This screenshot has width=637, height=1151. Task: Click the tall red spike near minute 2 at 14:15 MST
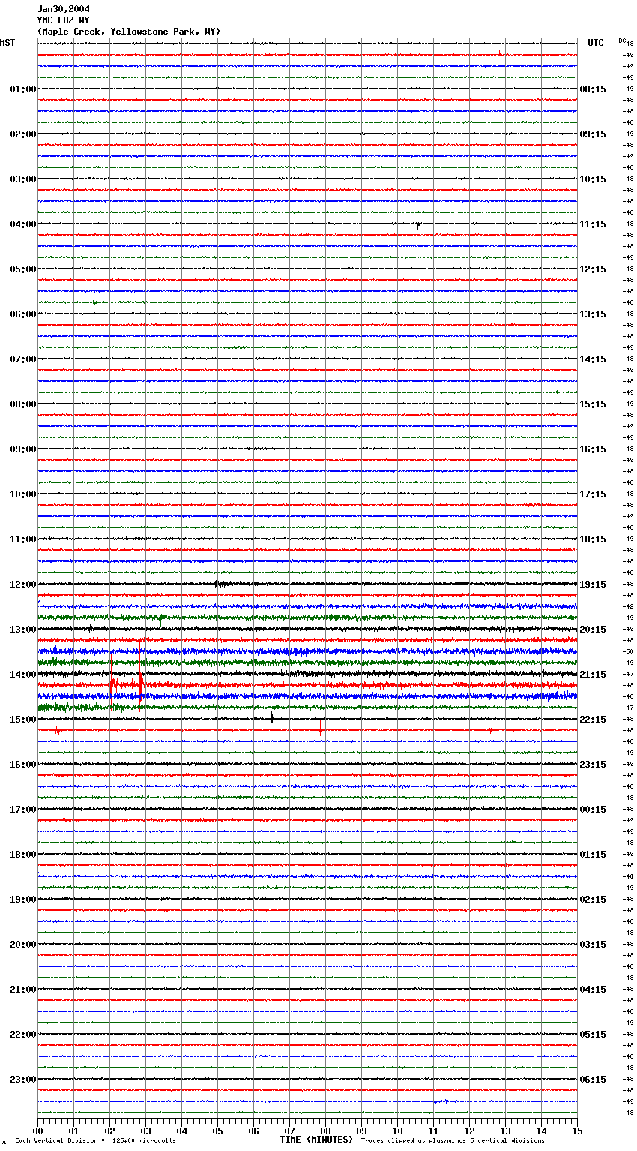point(112,681)
